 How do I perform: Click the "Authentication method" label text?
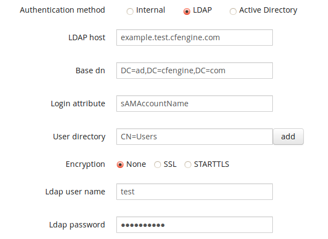(x=62, y=10)
